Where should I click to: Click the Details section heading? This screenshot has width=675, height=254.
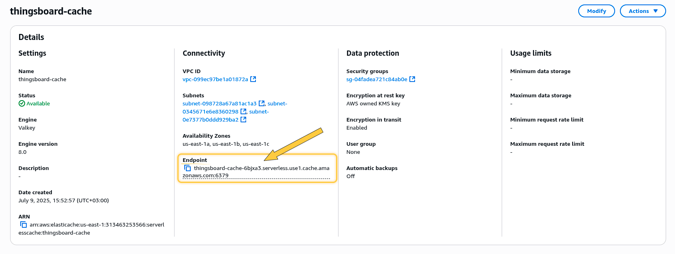[31, 37]
